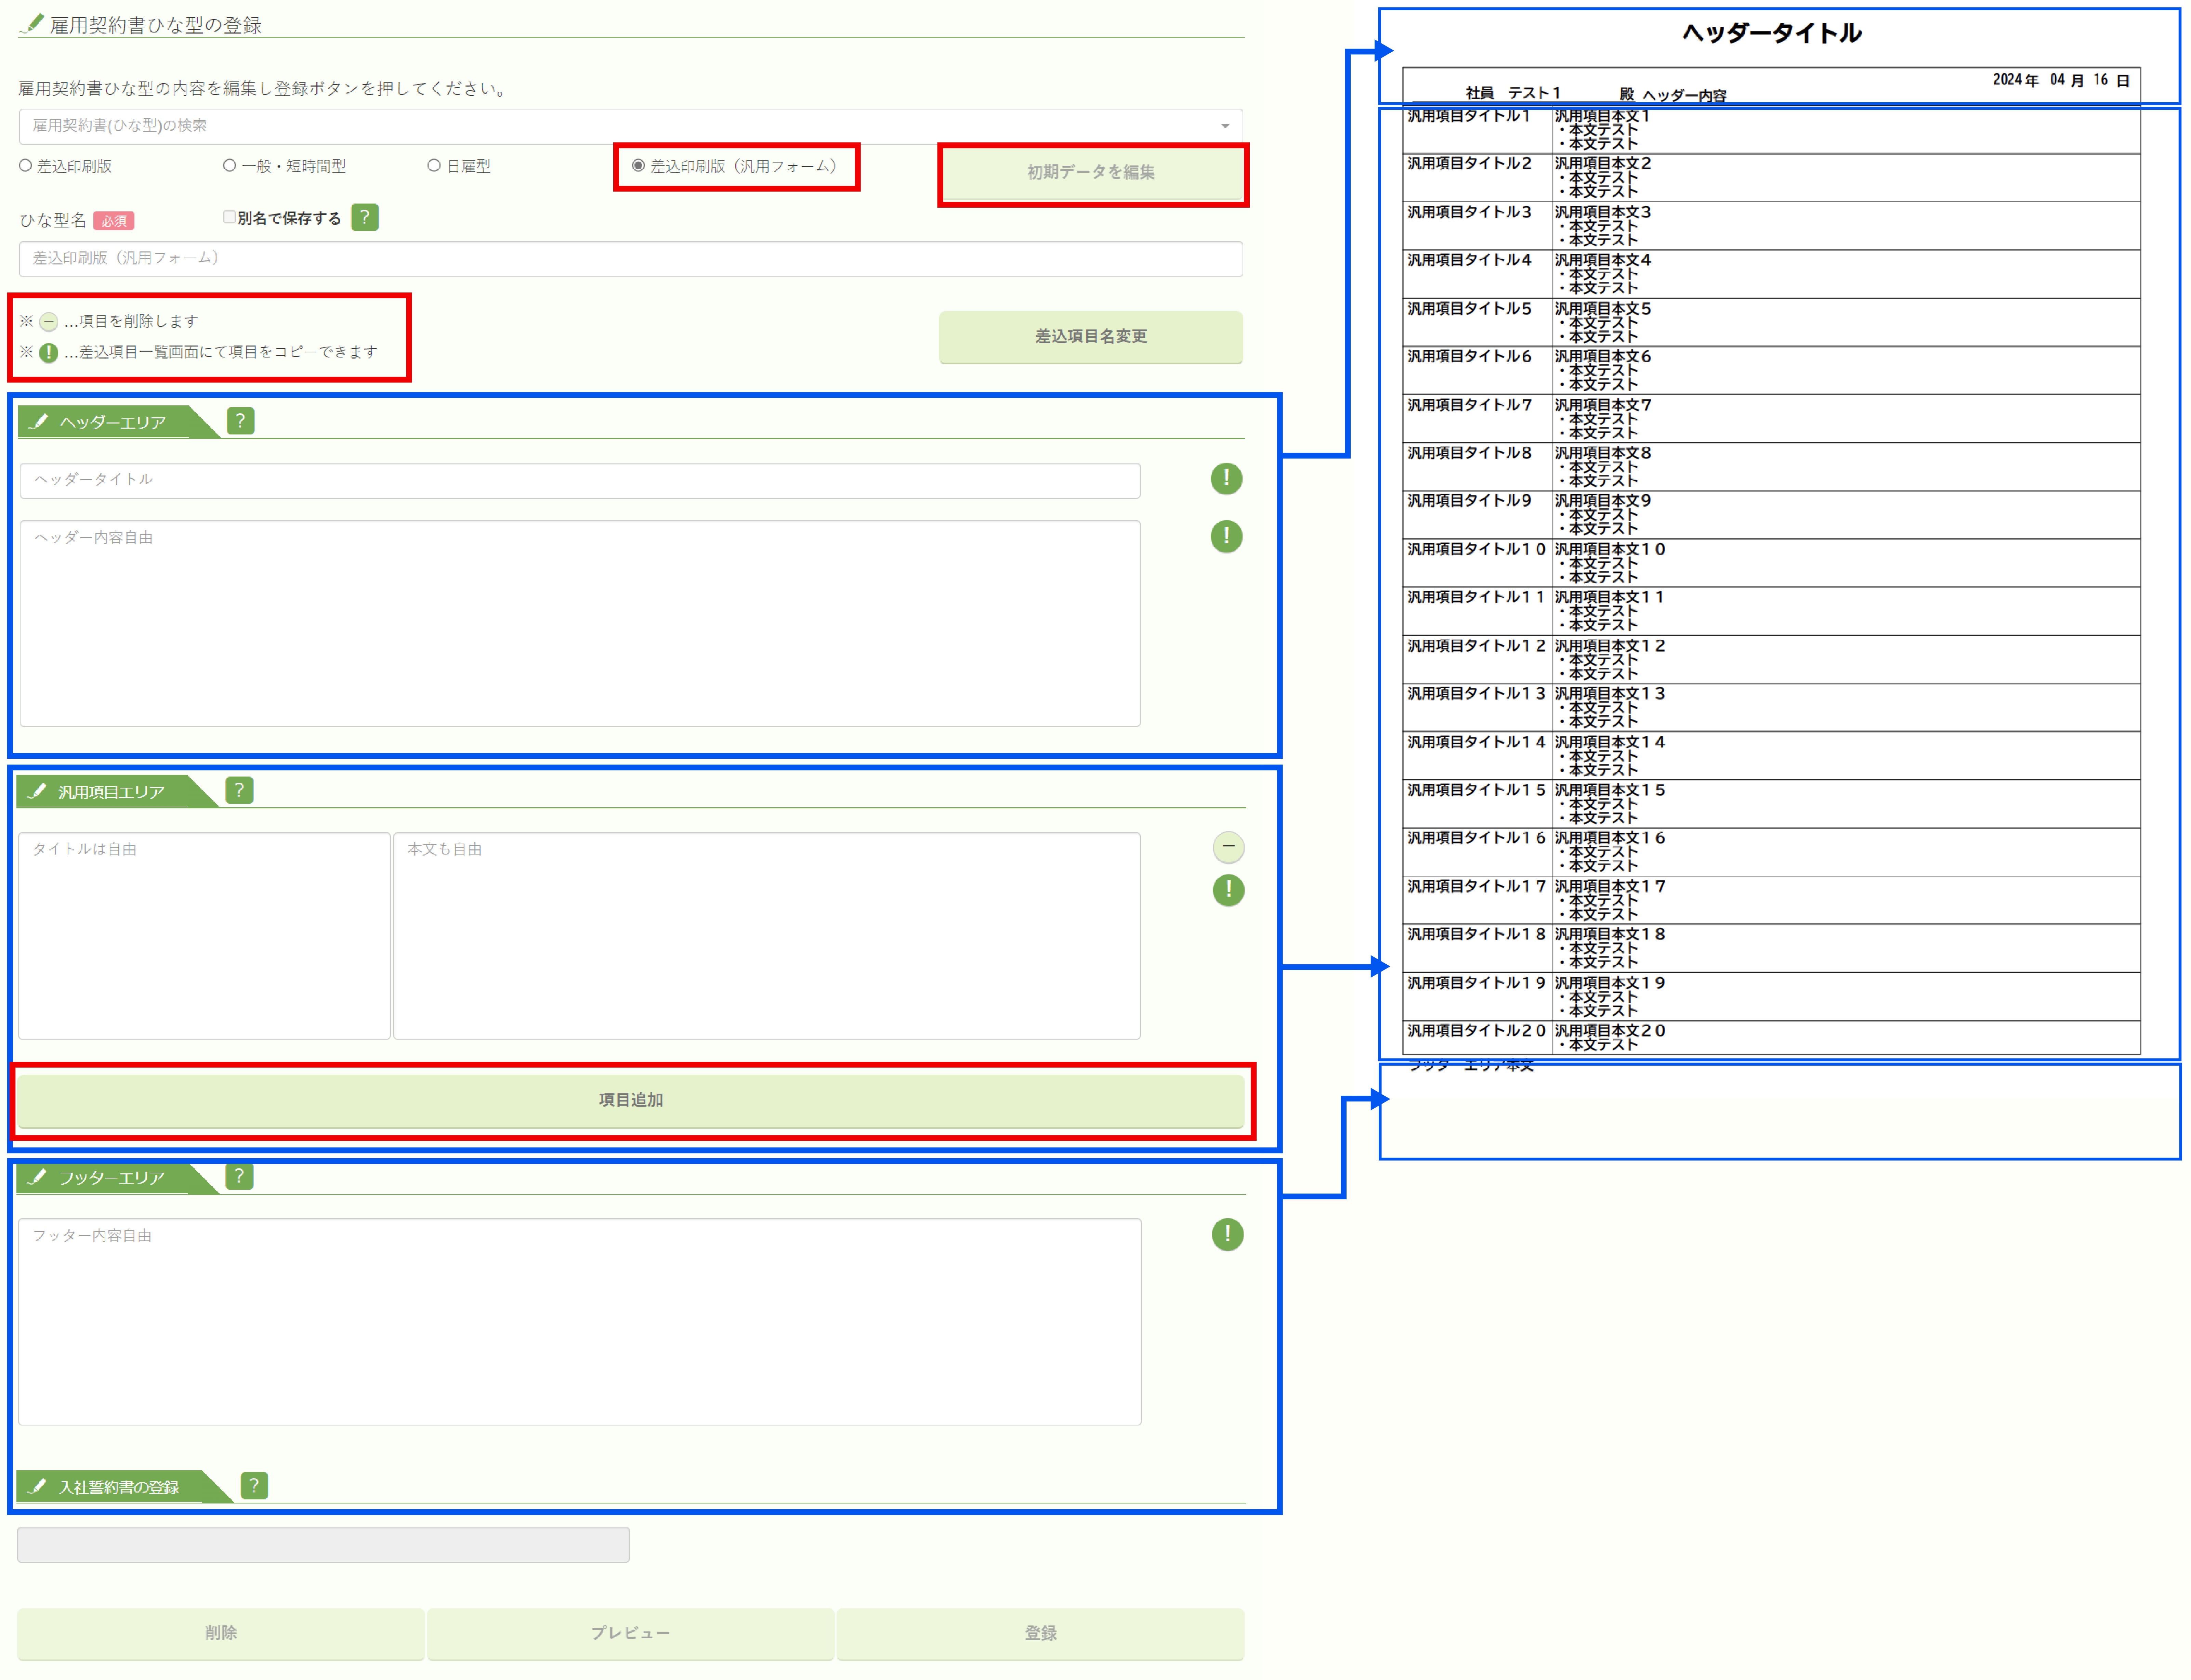Viewport: 2191px width, 1680px height.
Task: Click the 項目追加 button
Action: (631, 1100)
